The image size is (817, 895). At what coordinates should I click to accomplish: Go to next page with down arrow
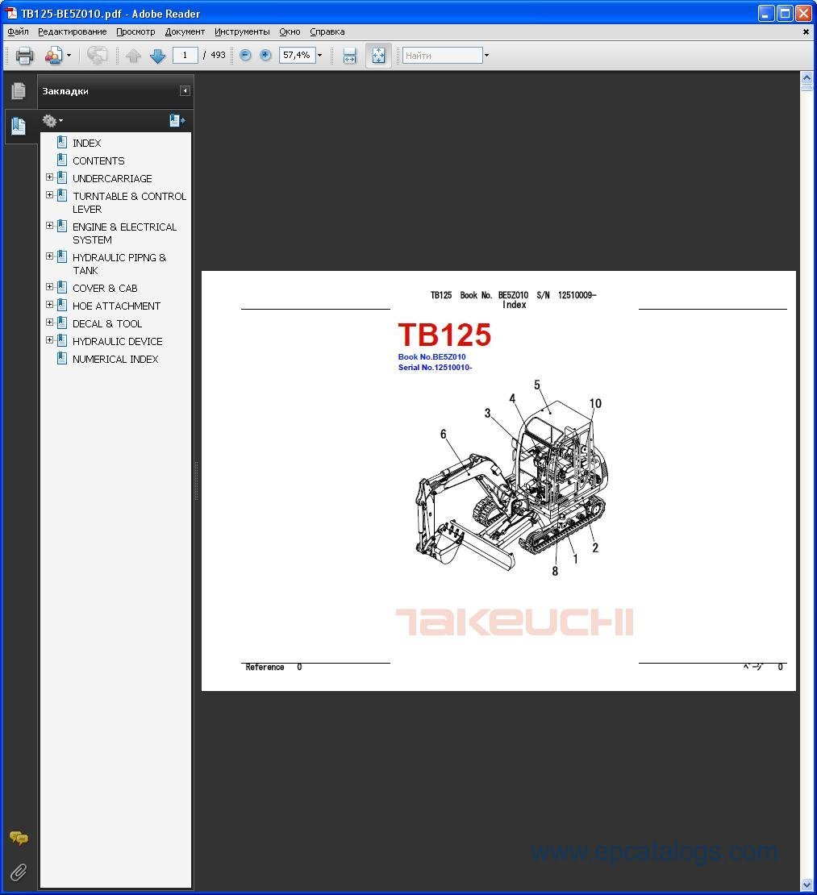point(157,56)
